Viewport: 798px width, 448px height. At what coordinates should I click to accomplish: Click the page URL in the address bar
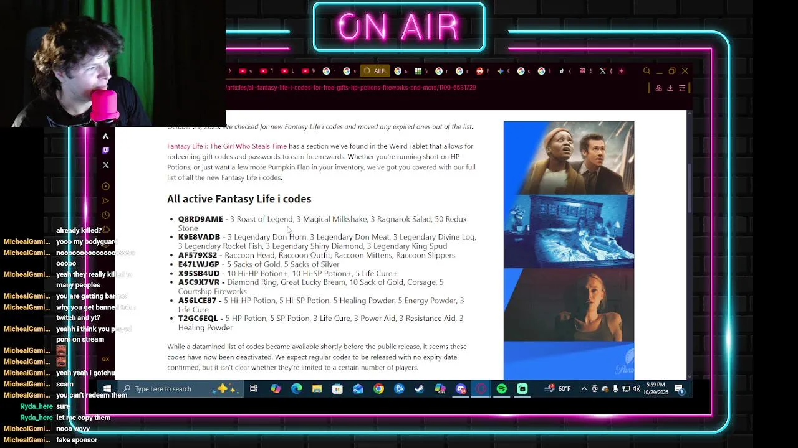pos(351,88)
